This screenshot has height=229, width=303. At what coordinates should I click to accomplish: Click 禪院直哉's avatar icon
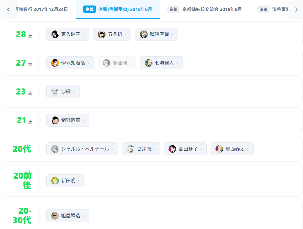click(144, 34)
